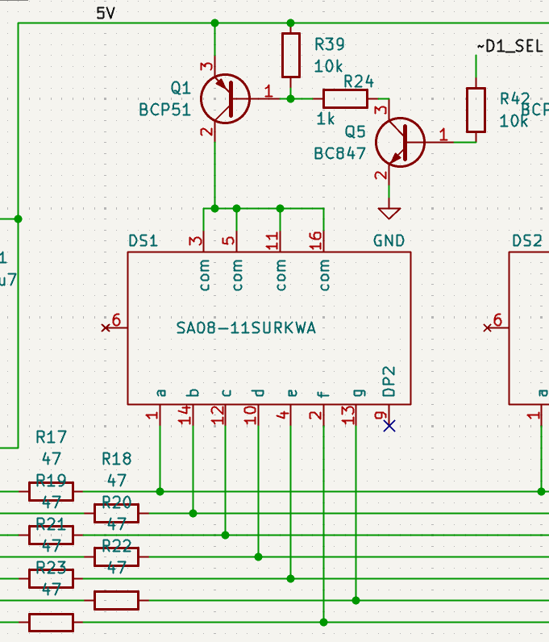549x642 pixels.
Task: Click the BC847 value text
Action: point(339,153)
